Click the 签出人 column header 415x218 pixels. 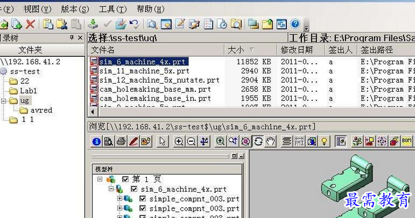(x=341, y=50)
